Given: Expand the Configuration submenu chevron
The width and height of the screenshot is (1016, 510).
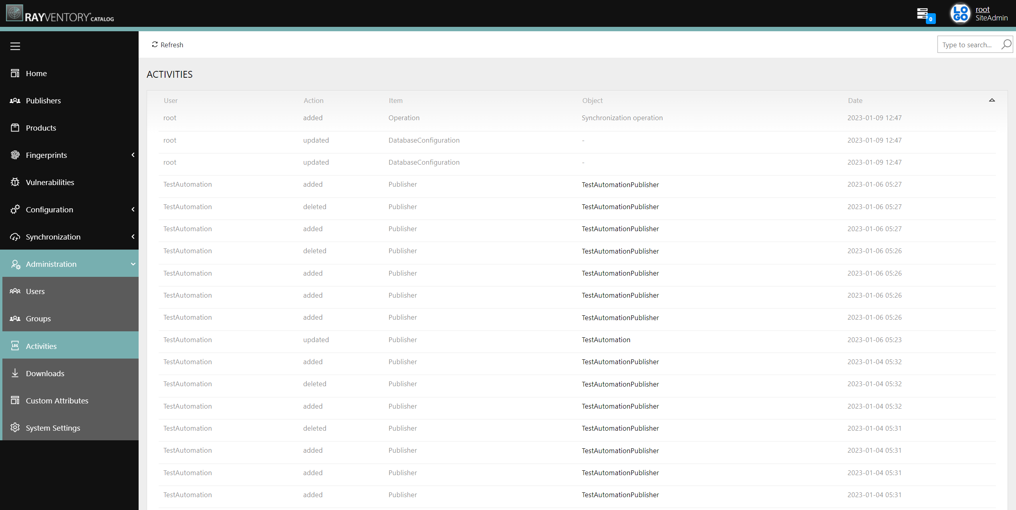Looking at the screenshot, I should pos(133,210).
